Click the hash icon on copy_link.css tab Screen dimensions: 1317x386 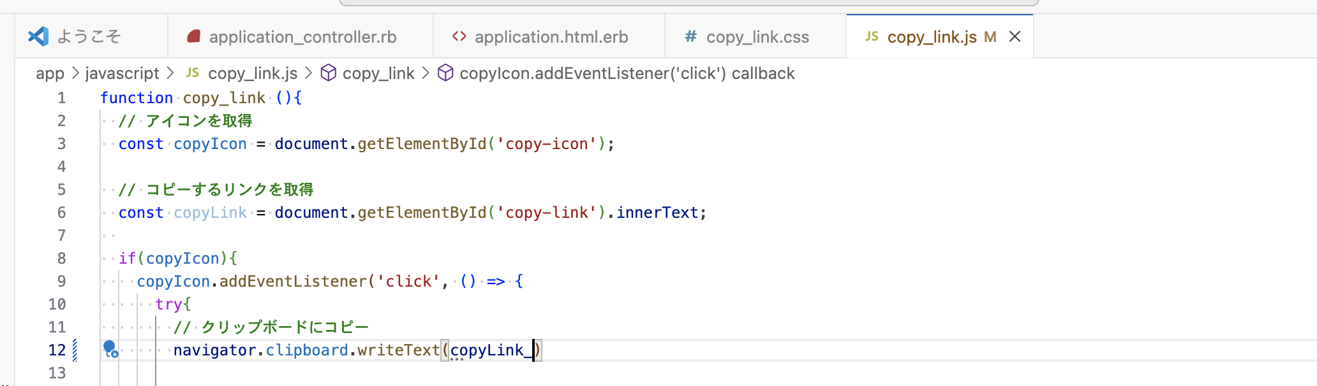click(x=690, y=36)
